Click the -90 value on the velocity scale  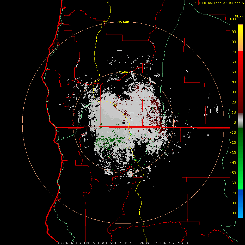(x=233, y=213)
